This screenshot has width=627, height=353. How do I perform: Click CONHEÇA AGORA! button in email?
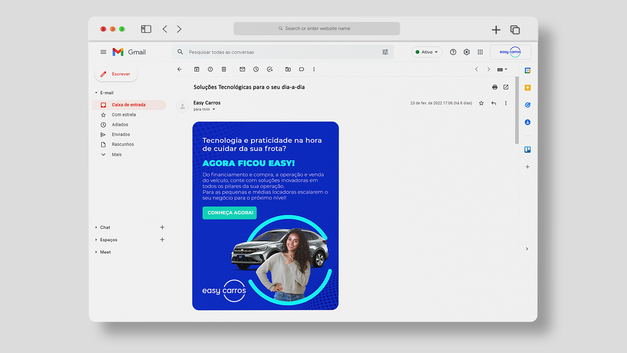[230, 213]
